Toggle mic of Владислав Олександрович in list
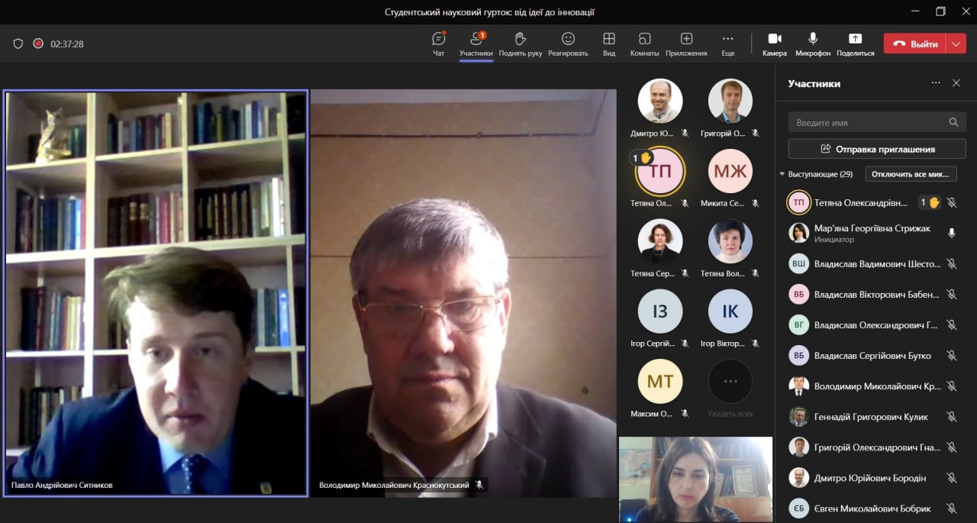The width and height of the screenshot is (977, 523). coord(952,324)
